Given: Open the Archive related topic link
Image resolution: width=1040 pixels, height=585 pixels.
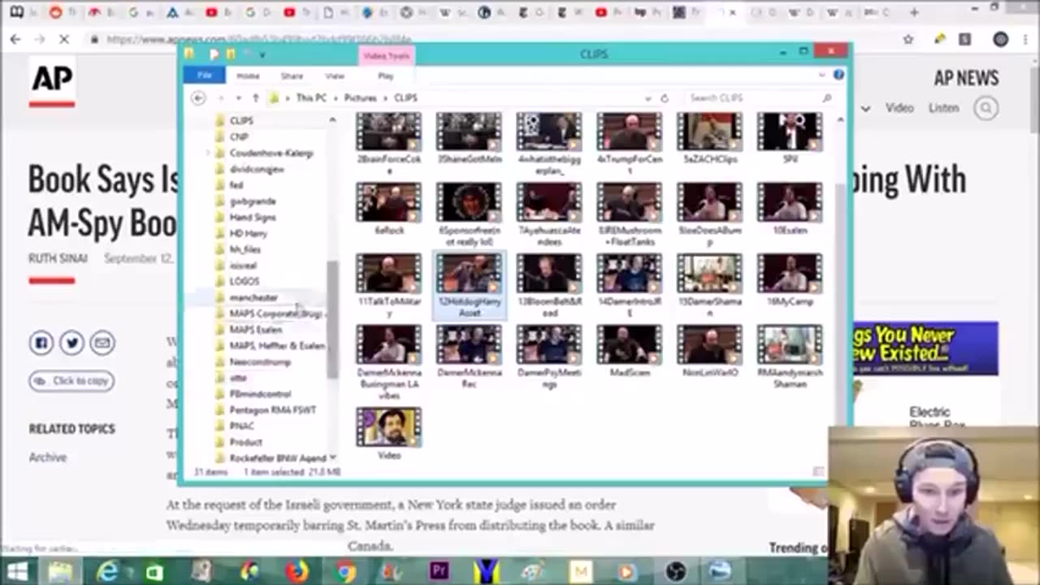Looking at the screenshot, I should [x=48, y=457].
